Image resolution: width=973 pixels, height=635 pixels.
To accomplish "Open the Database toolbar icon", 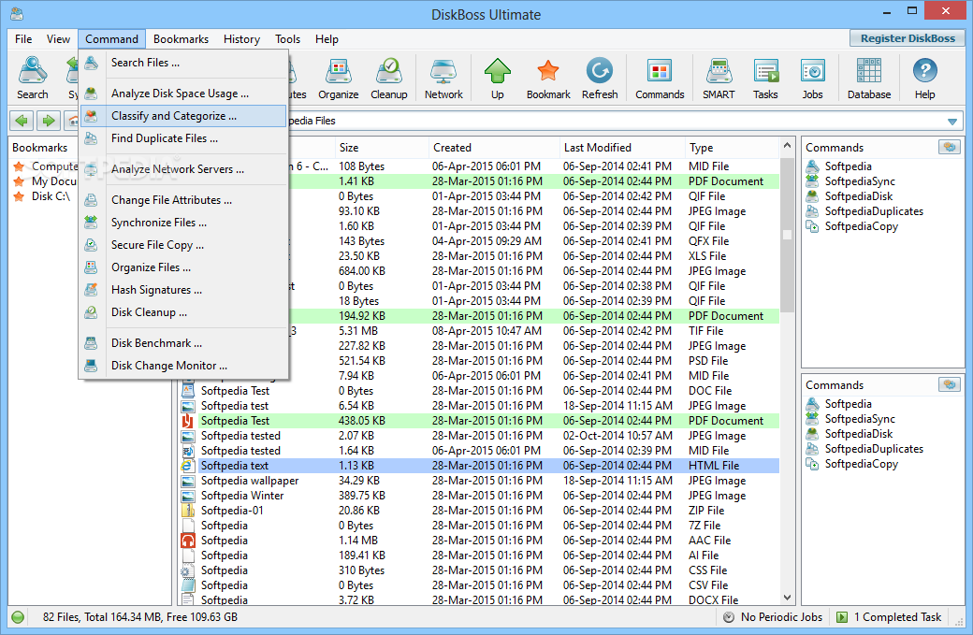I will click(869, 78).
